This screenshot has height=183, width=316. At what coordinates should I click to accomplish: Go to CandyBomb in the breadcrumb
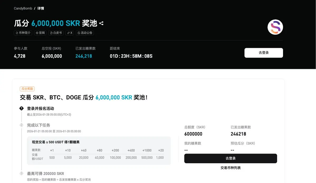23,8
